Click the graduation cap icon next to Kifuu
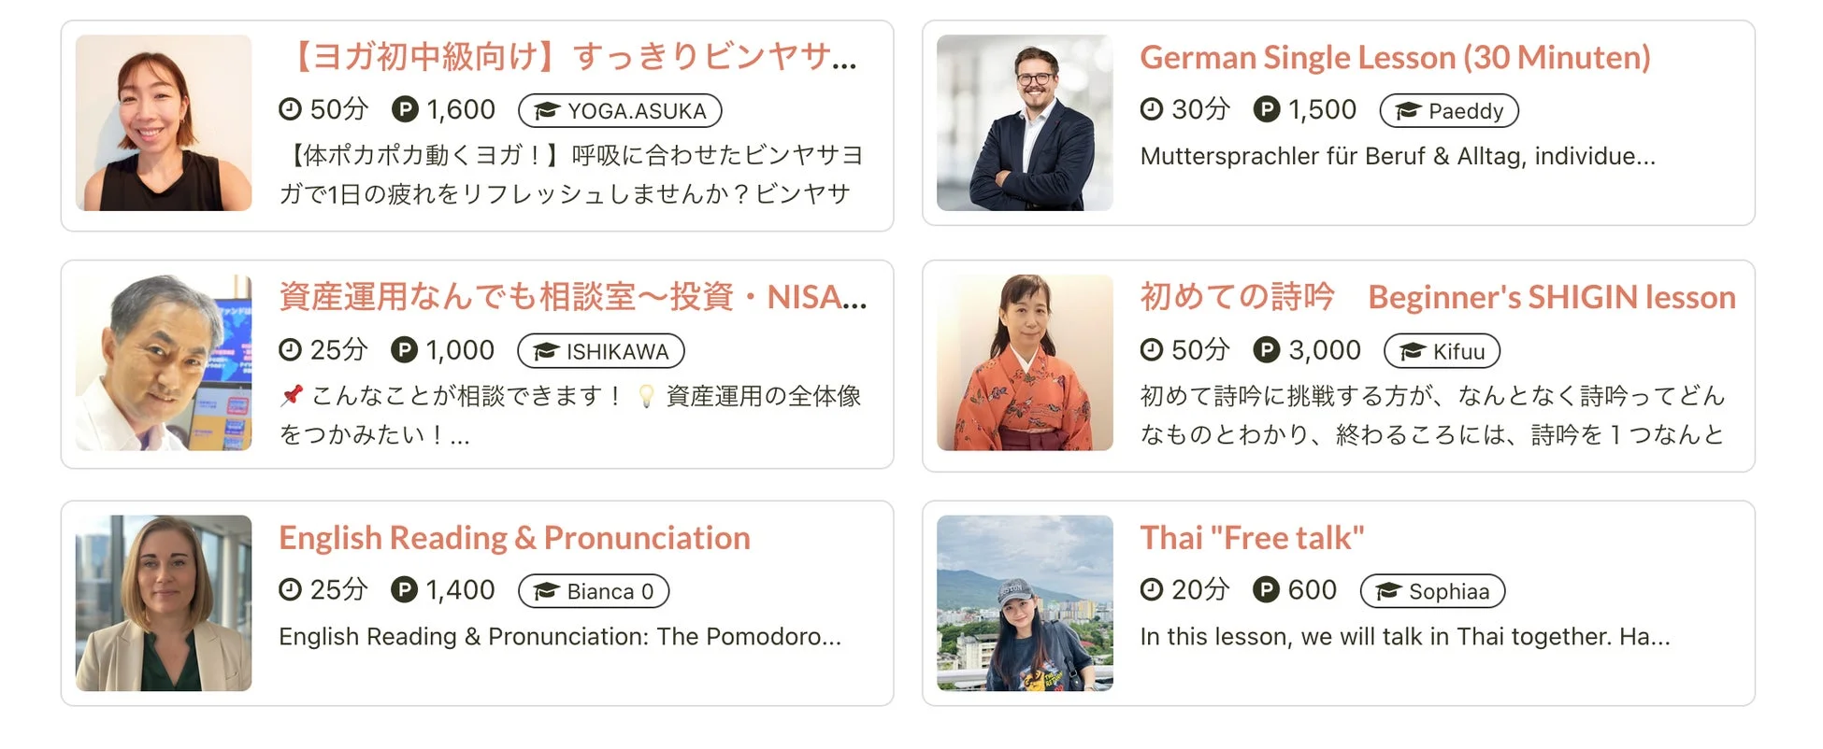This screenshot has height=749, width=1823. tap(1411, 351)
